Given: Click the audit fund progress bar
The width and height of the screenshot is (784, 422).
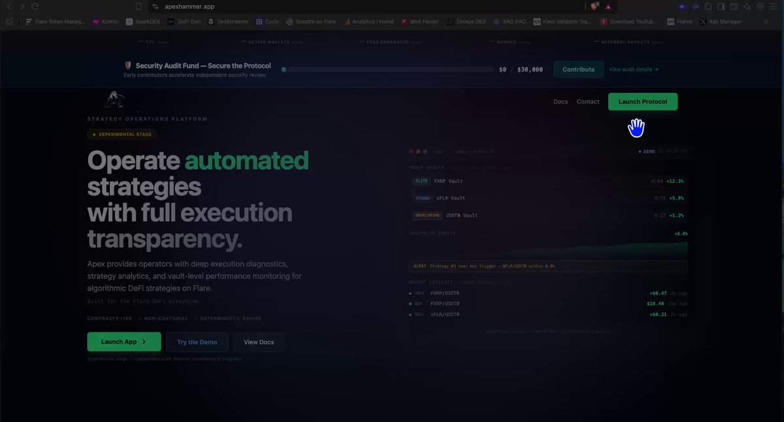Looking at the screenshot, I should 388,69.
